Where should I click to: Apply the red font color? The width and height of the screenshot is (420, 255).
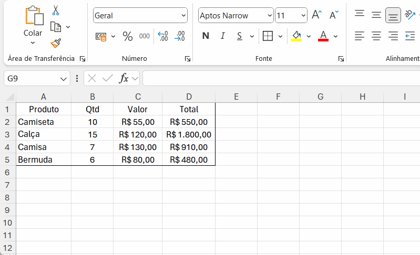pos(323,36)
